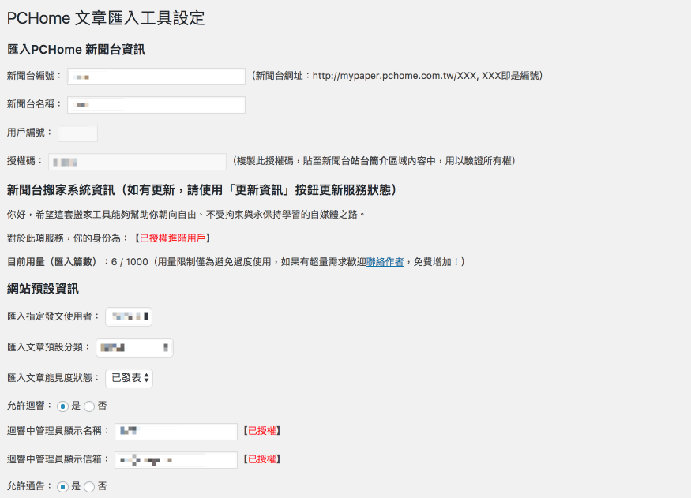This screenshot has height=498, width=691.
Task: Click the PCHome 文章匯入工具設定 heading
Action: point(106,18)
